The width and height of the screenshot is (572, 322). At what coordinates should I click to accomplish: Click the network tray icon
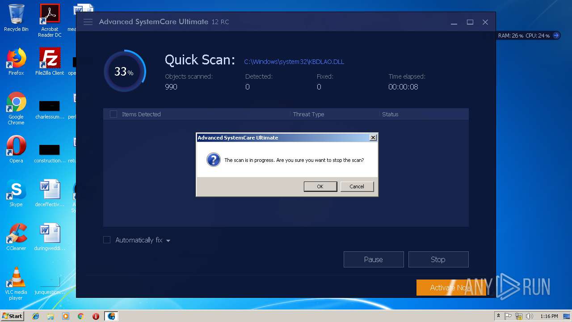click(x=519, y=316)
